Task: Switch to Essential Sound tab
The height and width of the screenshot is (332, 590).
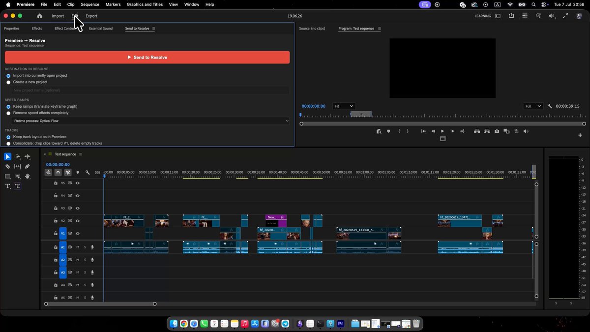Action: pos(101,29)
